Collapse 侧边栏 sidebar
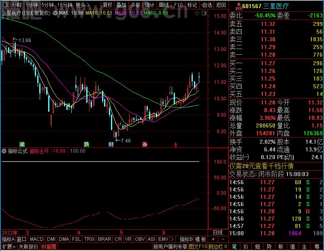The image size is (324, 251). 218,247
